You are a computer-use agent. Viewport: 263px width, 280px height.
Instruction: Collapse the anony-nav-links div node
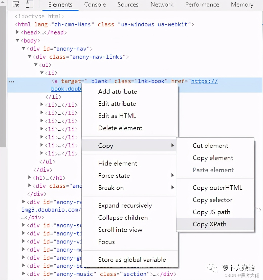tap(29, 56)
